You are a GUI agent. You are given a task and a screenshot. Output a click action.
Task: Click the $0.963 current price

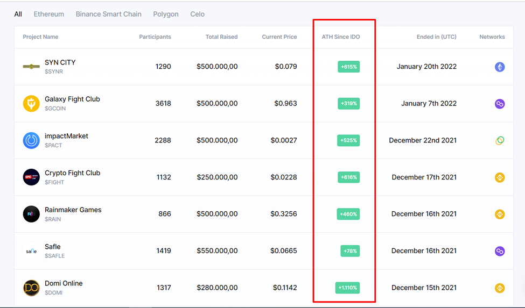coord(285,104)
